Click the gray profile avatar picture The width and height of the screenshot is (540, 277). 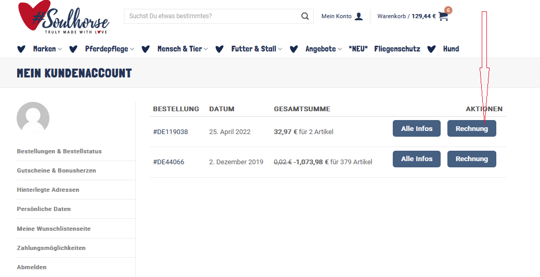click(33, 117)
